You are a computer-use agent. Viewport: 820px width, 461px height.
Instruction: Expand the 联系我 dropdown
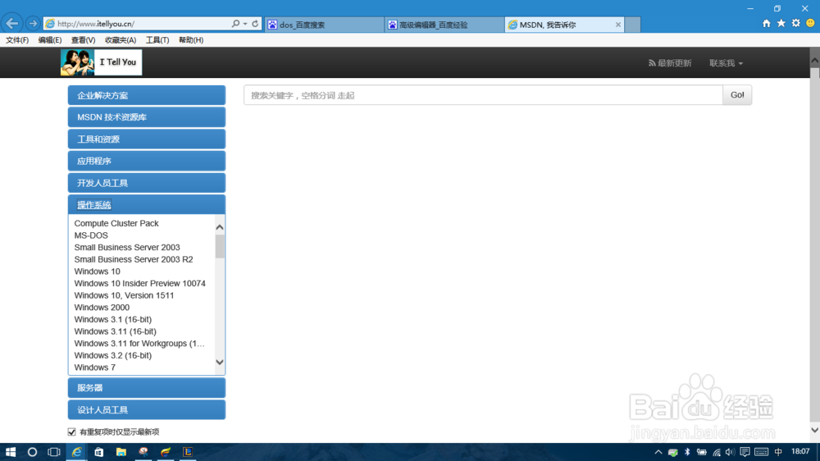(726, 63)
